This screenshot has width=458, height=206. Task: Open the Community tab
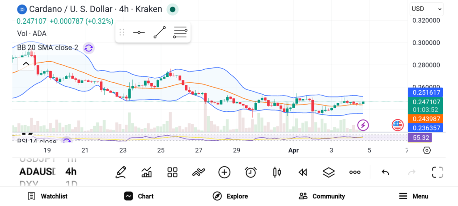coord(322,196)
